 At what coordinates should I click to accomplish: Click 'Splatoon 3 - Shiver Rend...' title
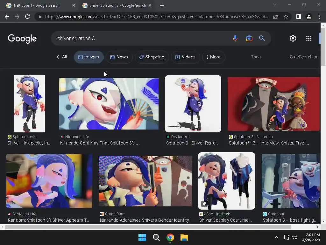coord(192,143)
